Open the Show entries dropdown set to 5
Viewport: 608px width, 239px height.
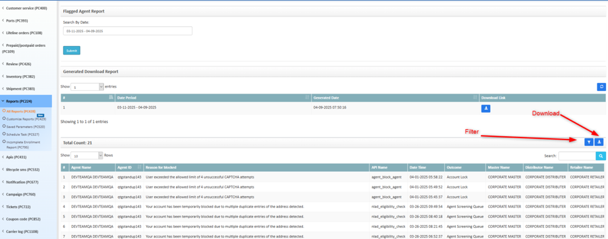point(87,87)
